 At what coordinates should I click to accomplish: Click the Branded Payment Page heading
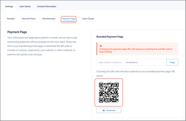coord(110,37)
